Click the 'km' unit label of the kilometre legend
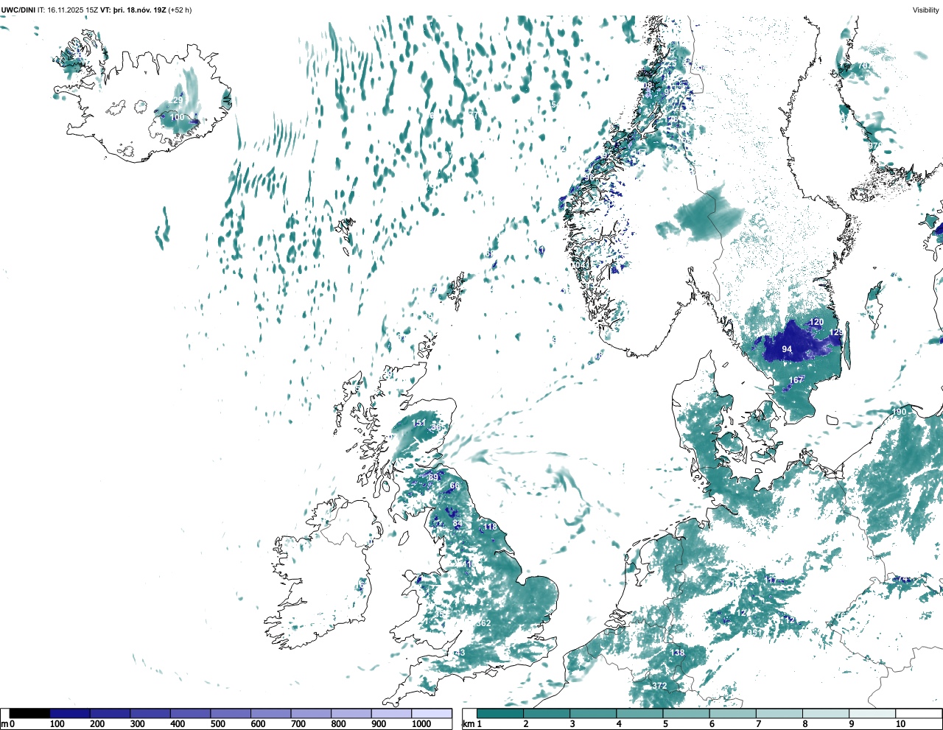Screen dimensions: 943x730 [x=467, y=724]
